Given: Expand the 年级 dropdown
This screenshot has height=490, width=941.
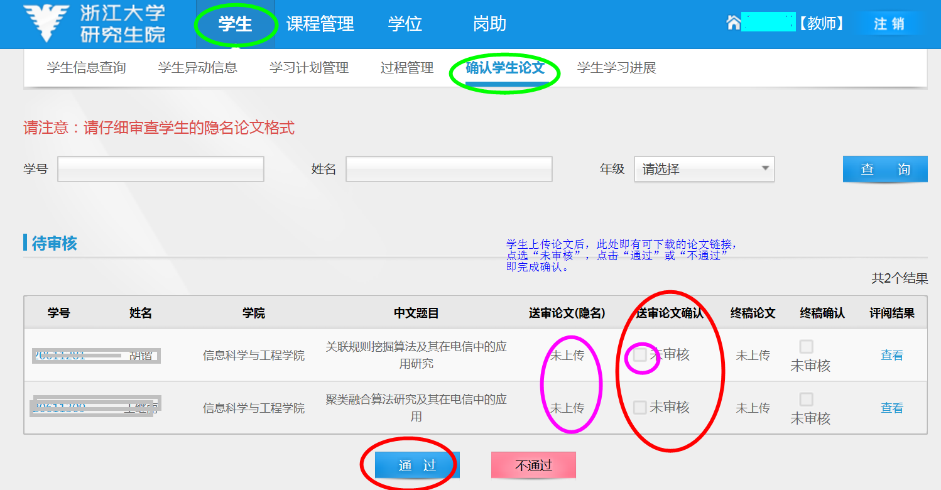Looking at the screenshot, I should 704,169.
